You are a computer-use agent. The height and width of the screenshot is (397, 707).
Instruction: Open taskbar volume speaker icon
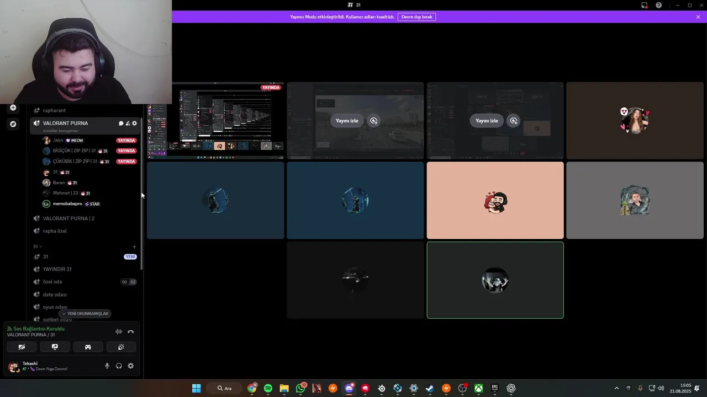[x=661, y=388]
